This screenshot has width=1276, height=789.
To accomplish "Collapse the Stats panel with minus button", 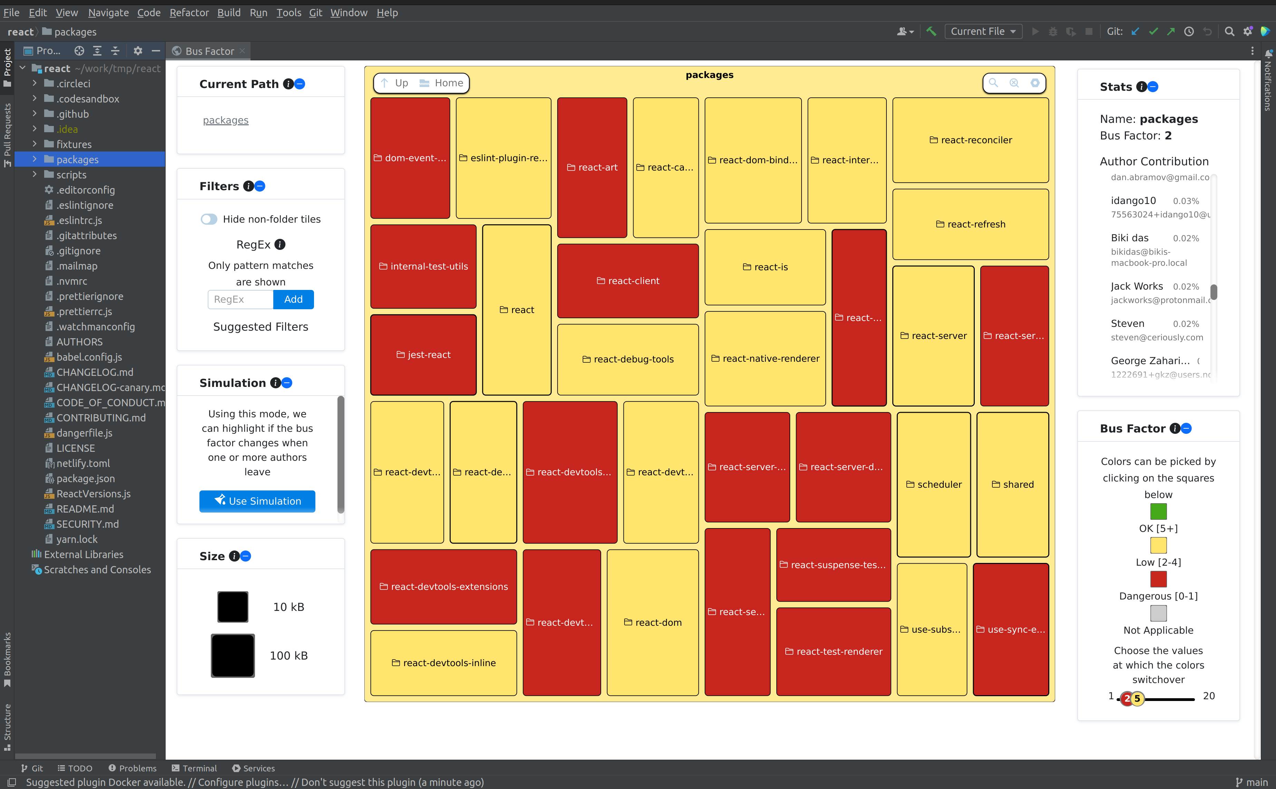I will 1153,87.
